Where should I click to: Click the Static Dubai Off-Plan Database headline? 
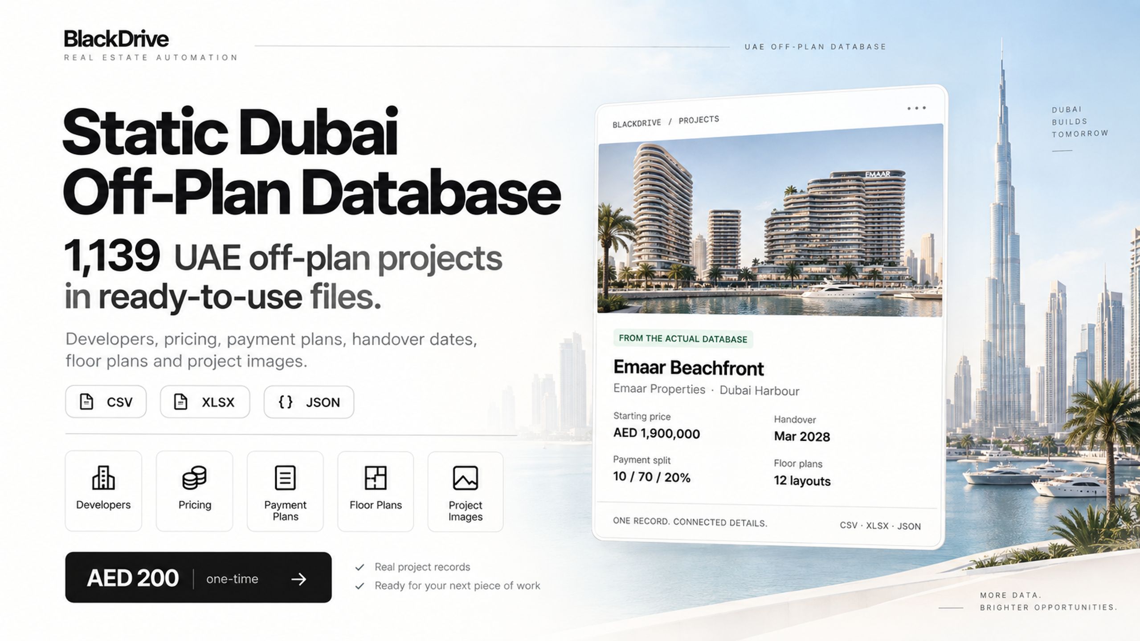click(311, 162)
